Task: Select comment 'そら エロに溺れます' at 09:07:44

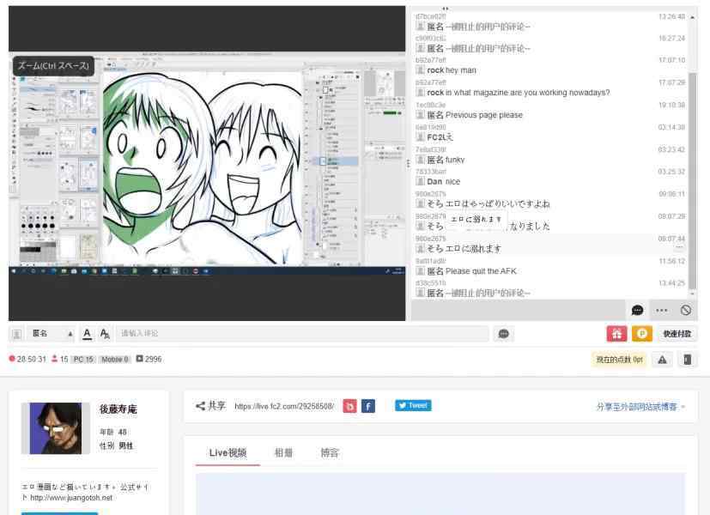Action: 550,245
